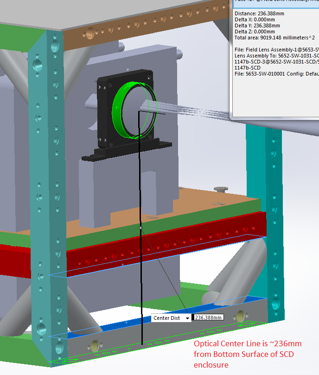319x375 pixels.
Task: Select the pin on the brown shelf
Action: 220,189
